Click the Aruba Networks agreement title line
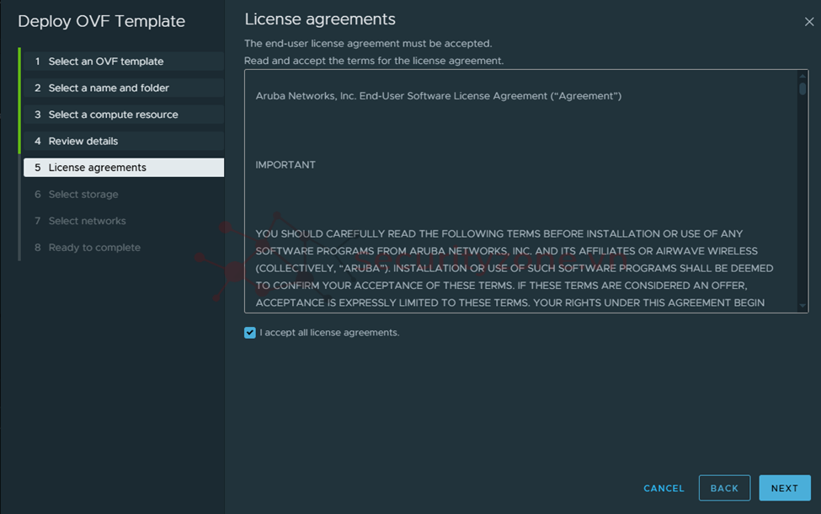The image size is (821, 514). (x=438, y=96)
